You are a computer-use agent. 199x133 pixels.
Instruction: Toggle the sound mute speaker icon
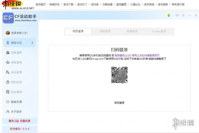[177, 15]
